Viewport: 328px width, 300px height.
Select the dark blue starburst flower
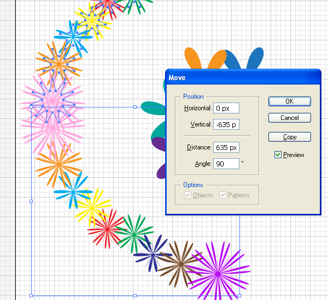tap(153, 252)
